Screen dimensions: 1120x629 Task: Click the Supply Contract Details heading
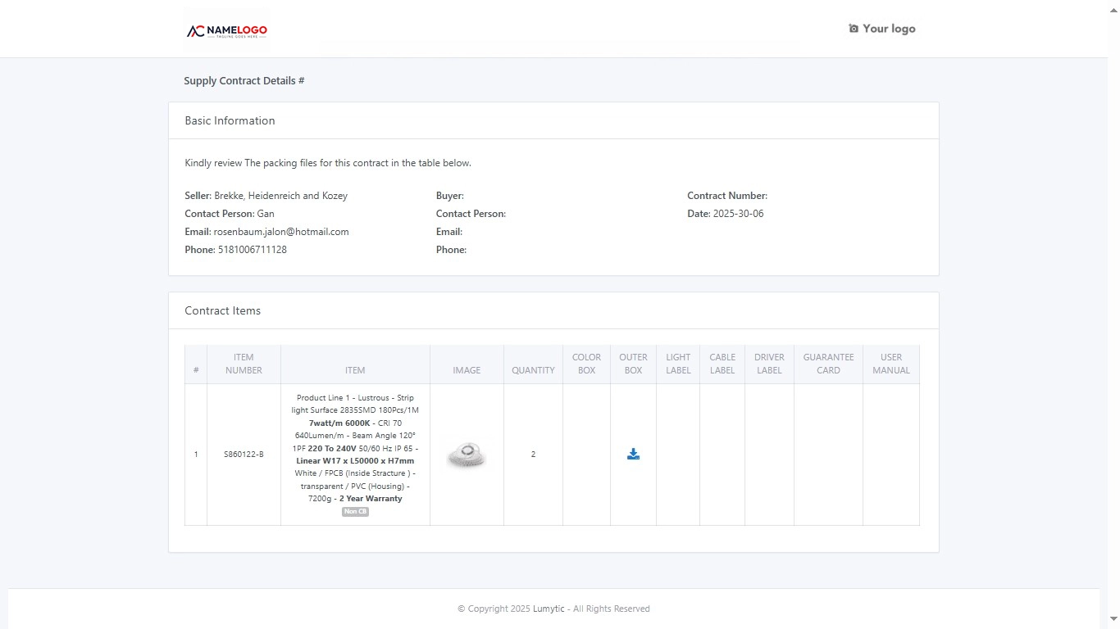[244, 80]
